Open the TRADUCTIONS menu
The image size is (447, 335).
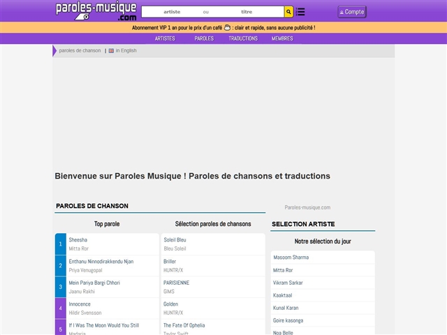[x=243, y=38]
